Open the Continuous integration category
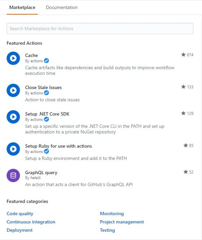Image resolution: width=202 pixels, height=240 pixels. click(x=31, y=222)
